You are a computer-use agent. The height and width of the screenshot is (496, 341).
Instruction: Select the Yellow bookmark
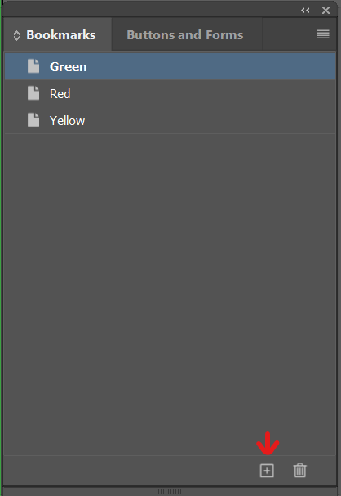click(x=67, y=120)
